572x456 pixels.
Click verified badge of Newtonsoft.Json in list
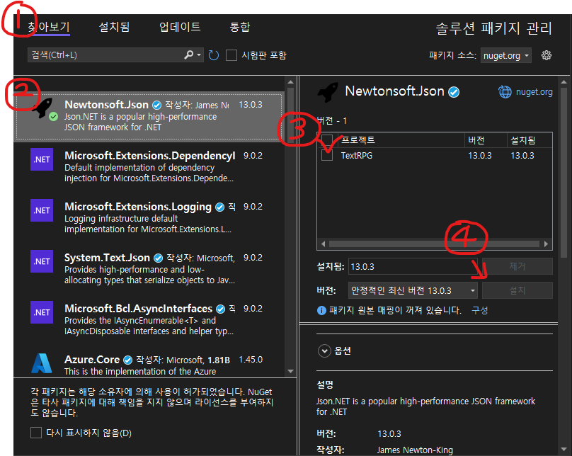pyautogui.click(x=157, y=106)
